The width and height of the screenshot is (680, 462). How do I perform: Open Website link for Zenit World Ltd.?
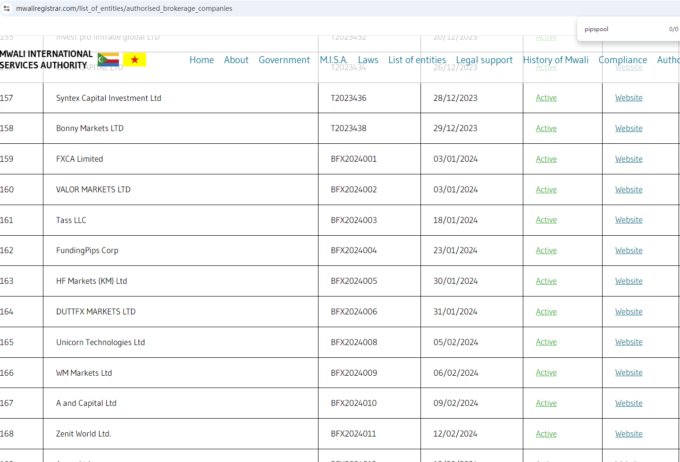[x=629, y=434]
